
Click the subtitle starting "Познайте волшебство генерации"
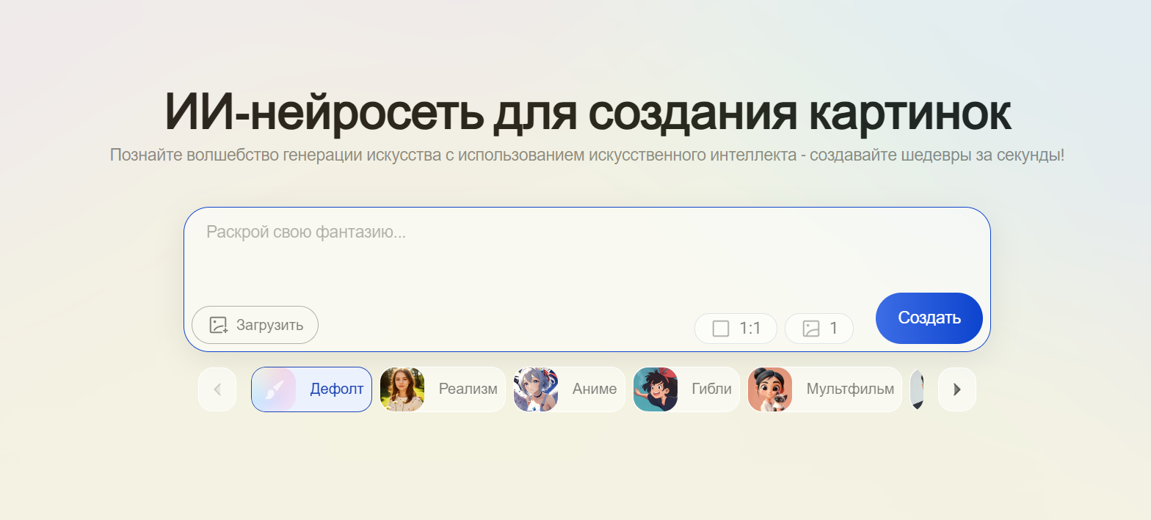coord(587,155)
